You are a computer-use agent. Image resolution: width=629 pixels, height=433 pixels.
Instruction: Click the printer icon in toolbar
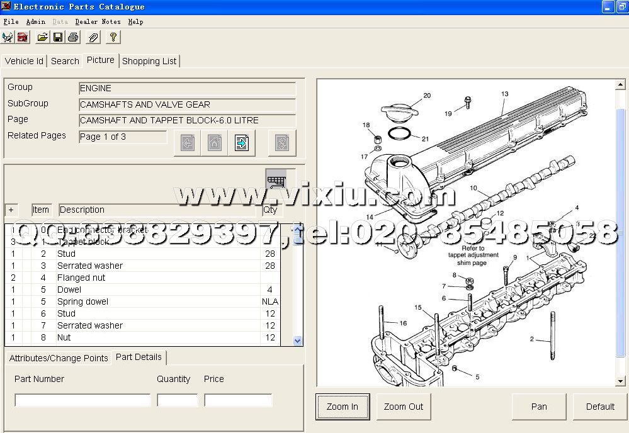pos(73,37)
